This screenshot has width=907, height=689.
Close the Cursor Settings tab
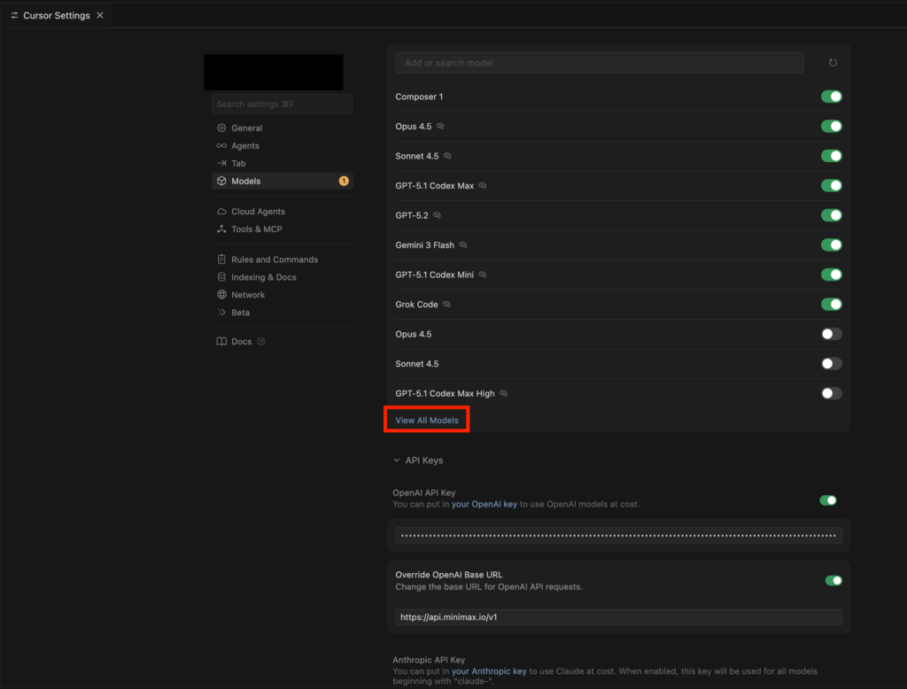pos(99,15)
